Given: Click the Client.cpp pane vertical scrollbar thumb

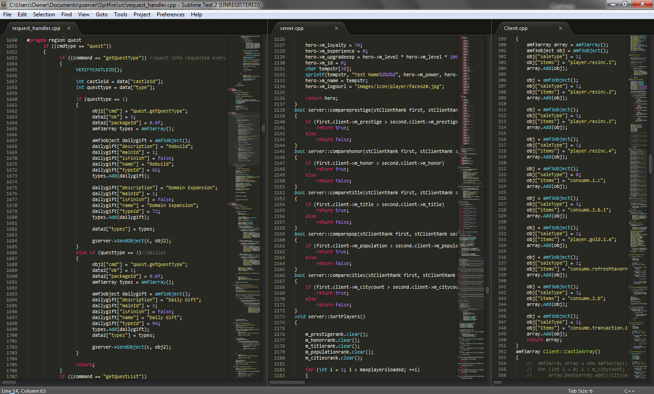Looking at the screenshot, I should (x=651, y=163).
